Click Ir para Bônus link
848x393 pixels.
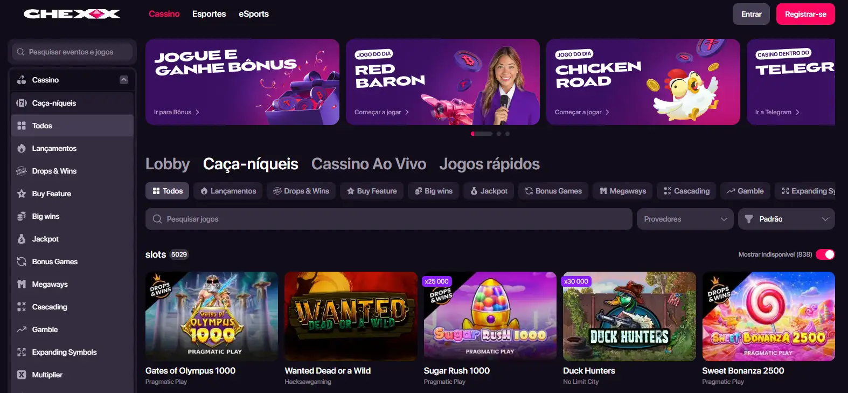pyautogui.click(x=177, y=112)
